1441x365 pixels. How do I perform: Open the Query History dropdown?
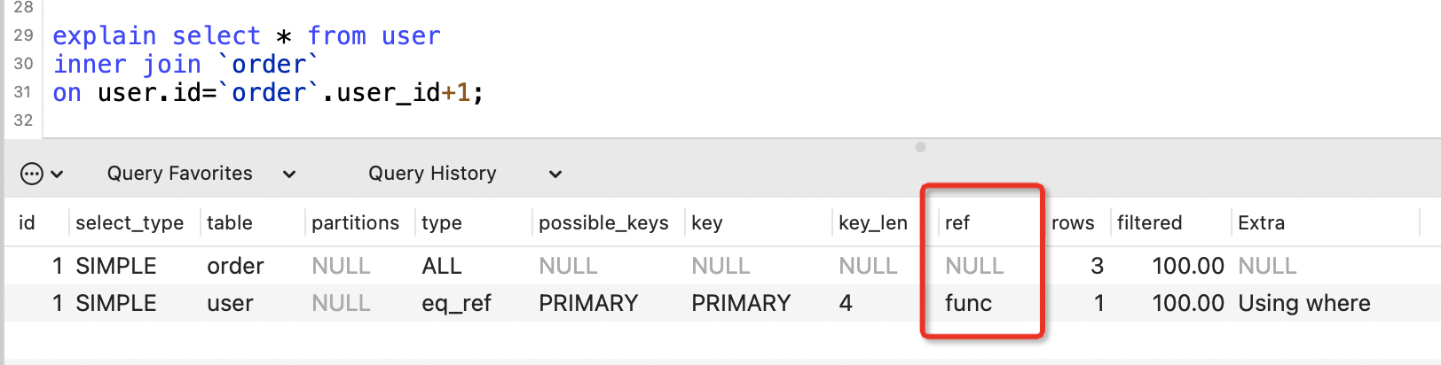pyautogui.click(x=465, y=174)
